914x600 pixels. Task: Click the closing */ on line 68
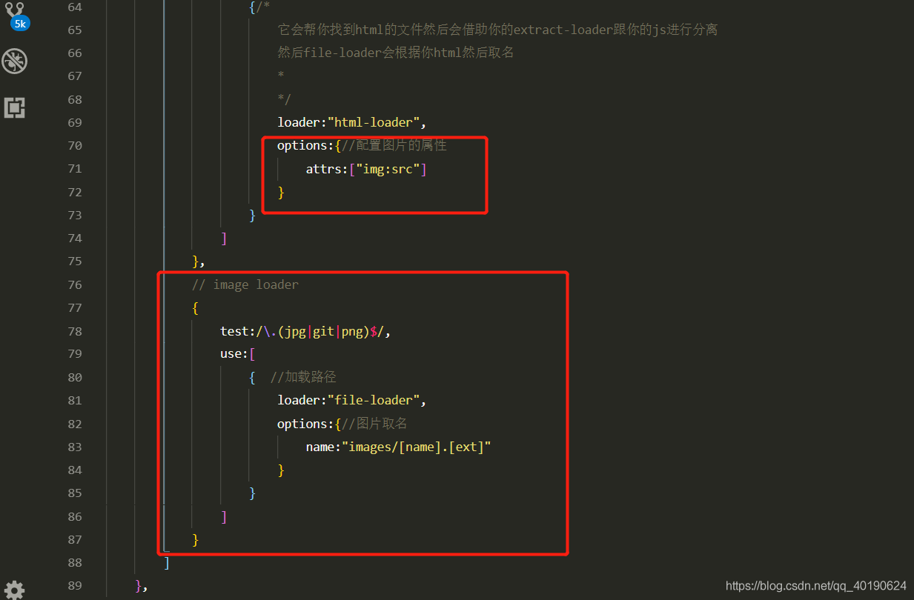click(x=285, y=99)
